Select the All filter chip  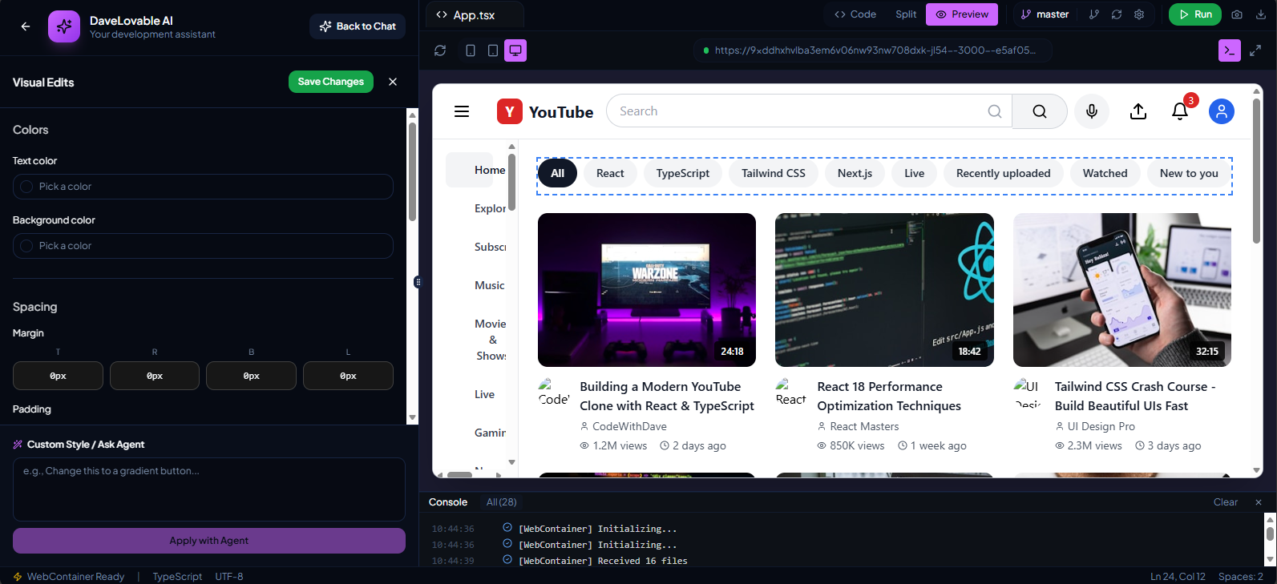pyautogui.click(x=558, y=173)
